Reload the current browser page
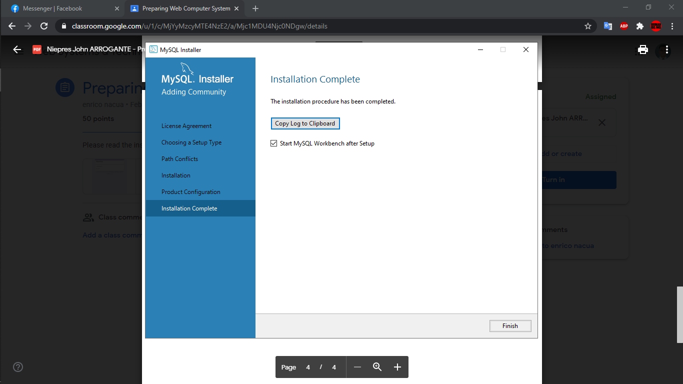 tap(44, 26)
